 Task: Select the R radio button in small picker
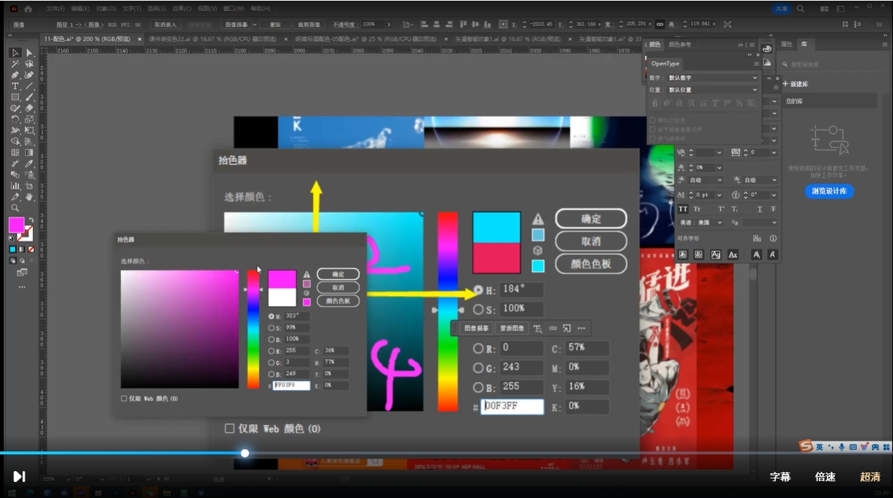click(271, 351)
